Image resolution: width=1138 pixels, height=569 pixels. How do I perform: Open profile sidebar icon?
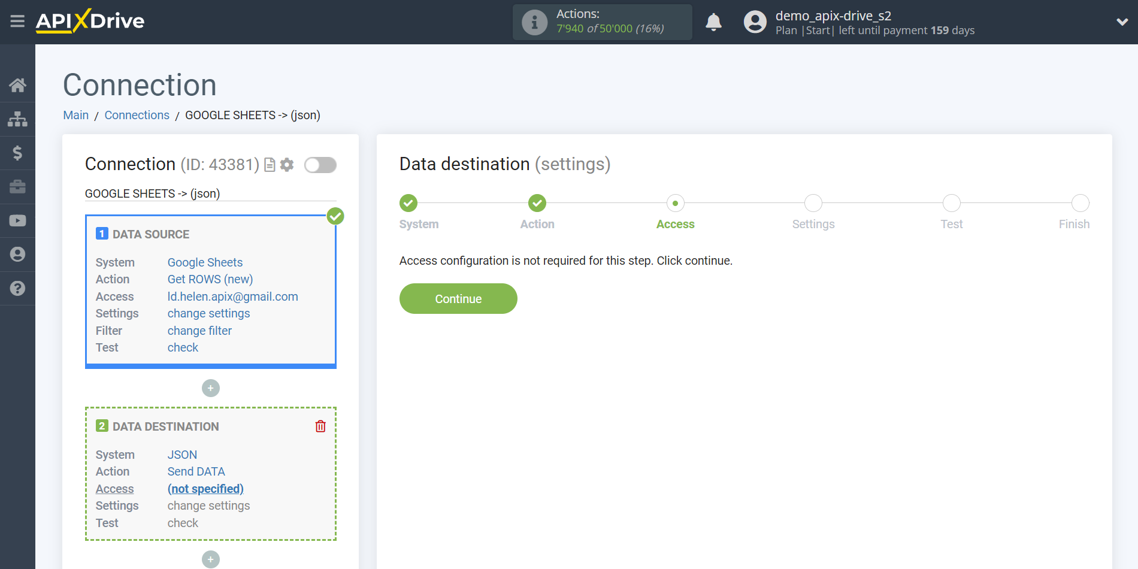(x=17, y=255)
